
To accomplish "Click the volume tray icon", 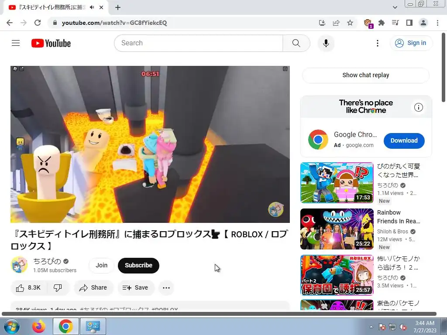I will [x=403, y=327].
